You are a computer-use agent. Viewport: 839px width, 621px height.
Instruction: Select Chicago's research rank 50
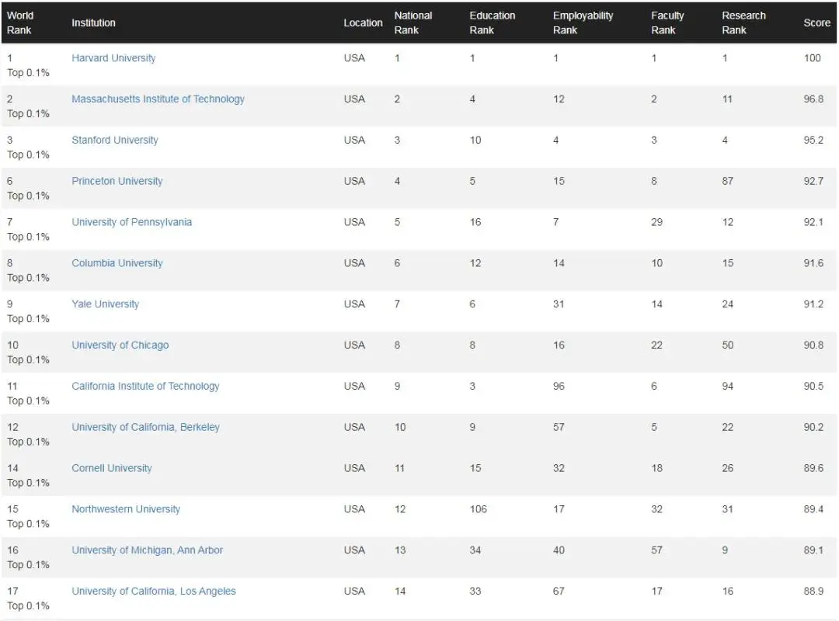727,345
